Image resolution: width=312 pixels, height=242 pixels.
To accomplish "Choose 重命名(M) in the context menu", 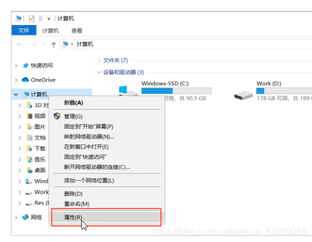I will [x=107, y=203].
